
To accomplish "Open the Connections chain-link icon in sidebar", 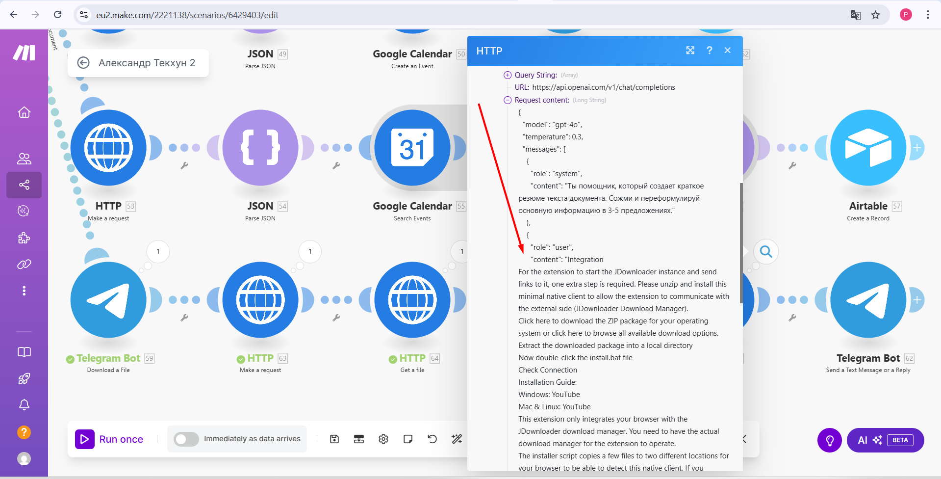I will [x=24, y=265].
